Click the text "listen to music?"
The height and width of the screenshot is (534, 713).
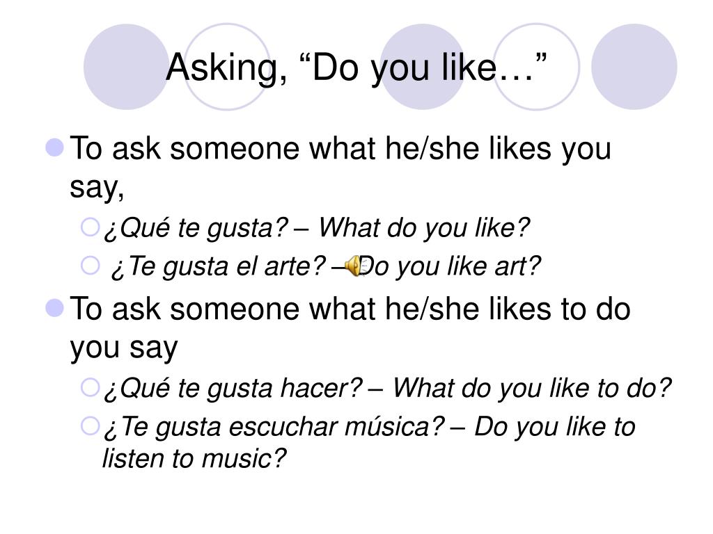194,458
